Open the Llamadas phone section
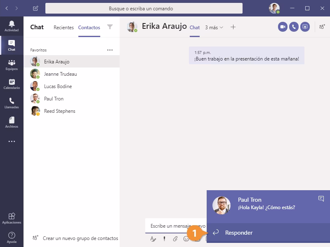 pos(12,103)
